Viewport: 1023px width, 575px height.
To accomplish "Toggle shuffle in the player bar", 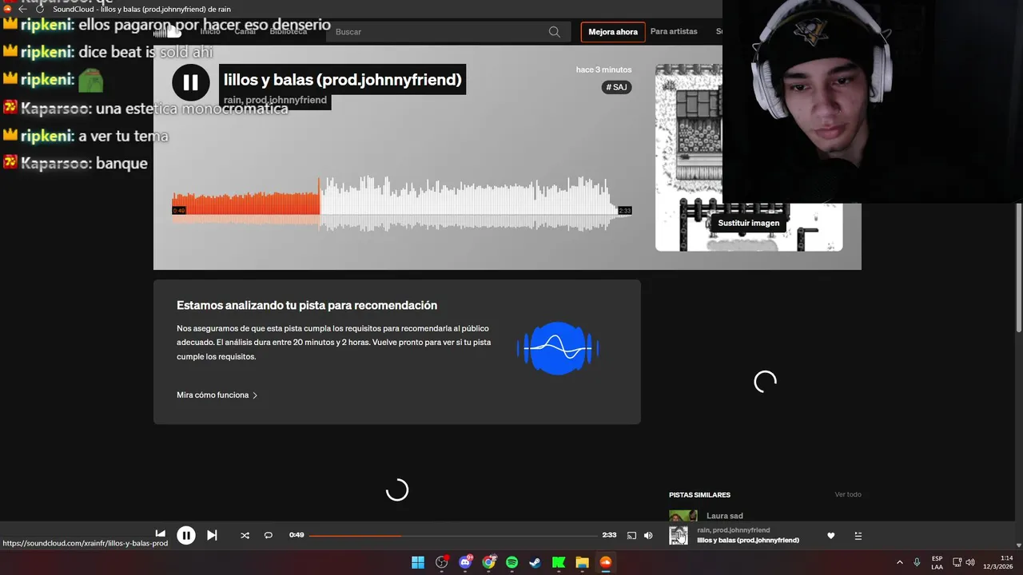I will [x=245, y=535].
